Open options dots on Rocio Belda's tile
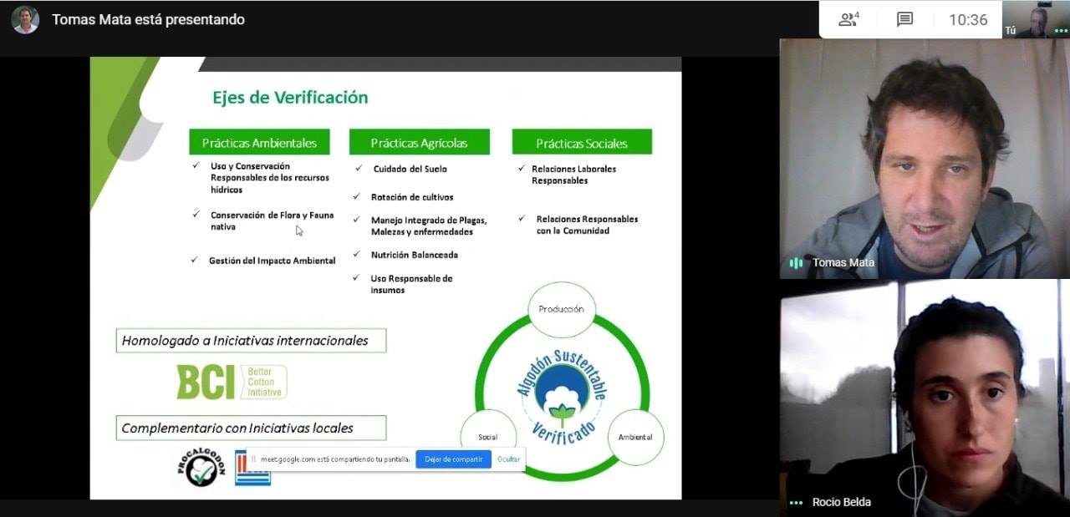 tap(796, 503)
